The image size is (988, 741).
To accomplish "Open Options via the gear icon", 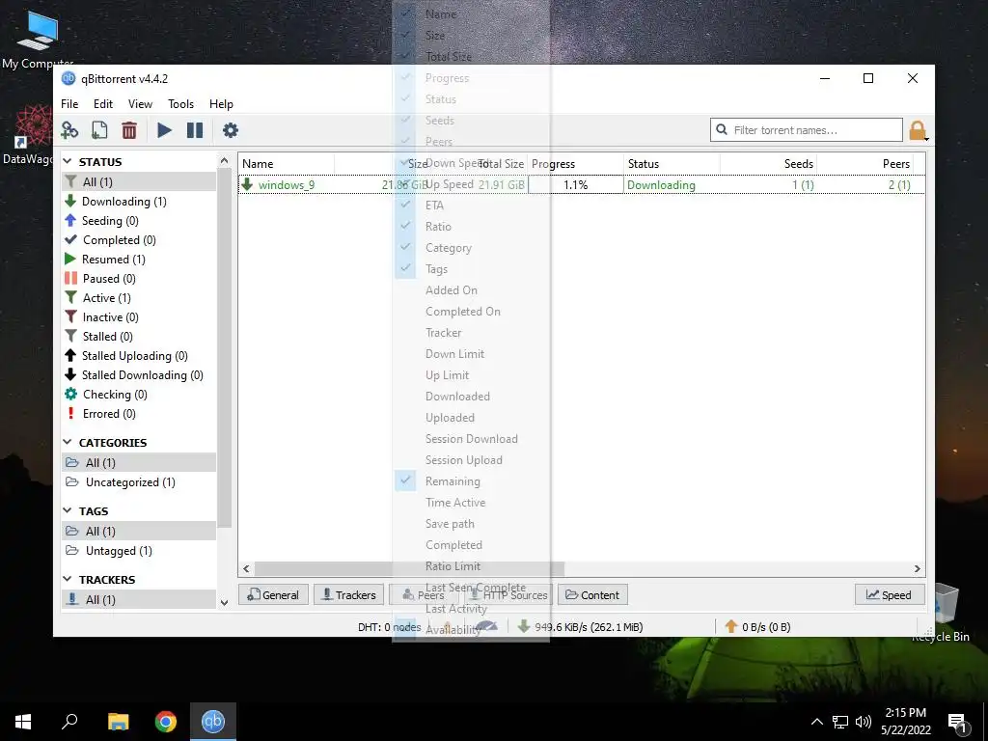I will pyautogui.click(x=230, y=130).
